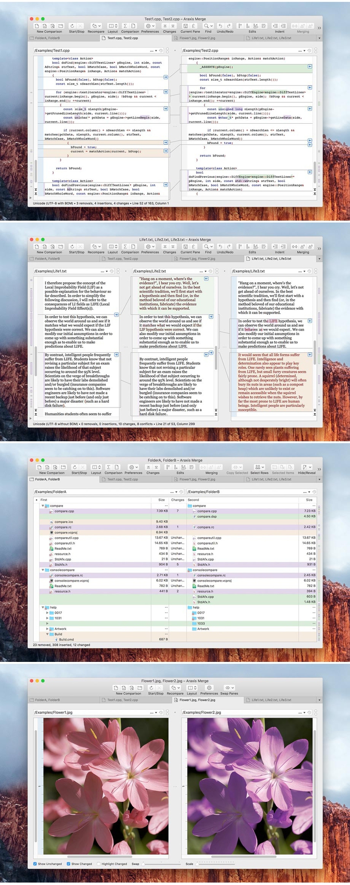Click Find magnifier in Life1.txt window toolbar
Screen dimensions: 350x885
pos(208,247)
